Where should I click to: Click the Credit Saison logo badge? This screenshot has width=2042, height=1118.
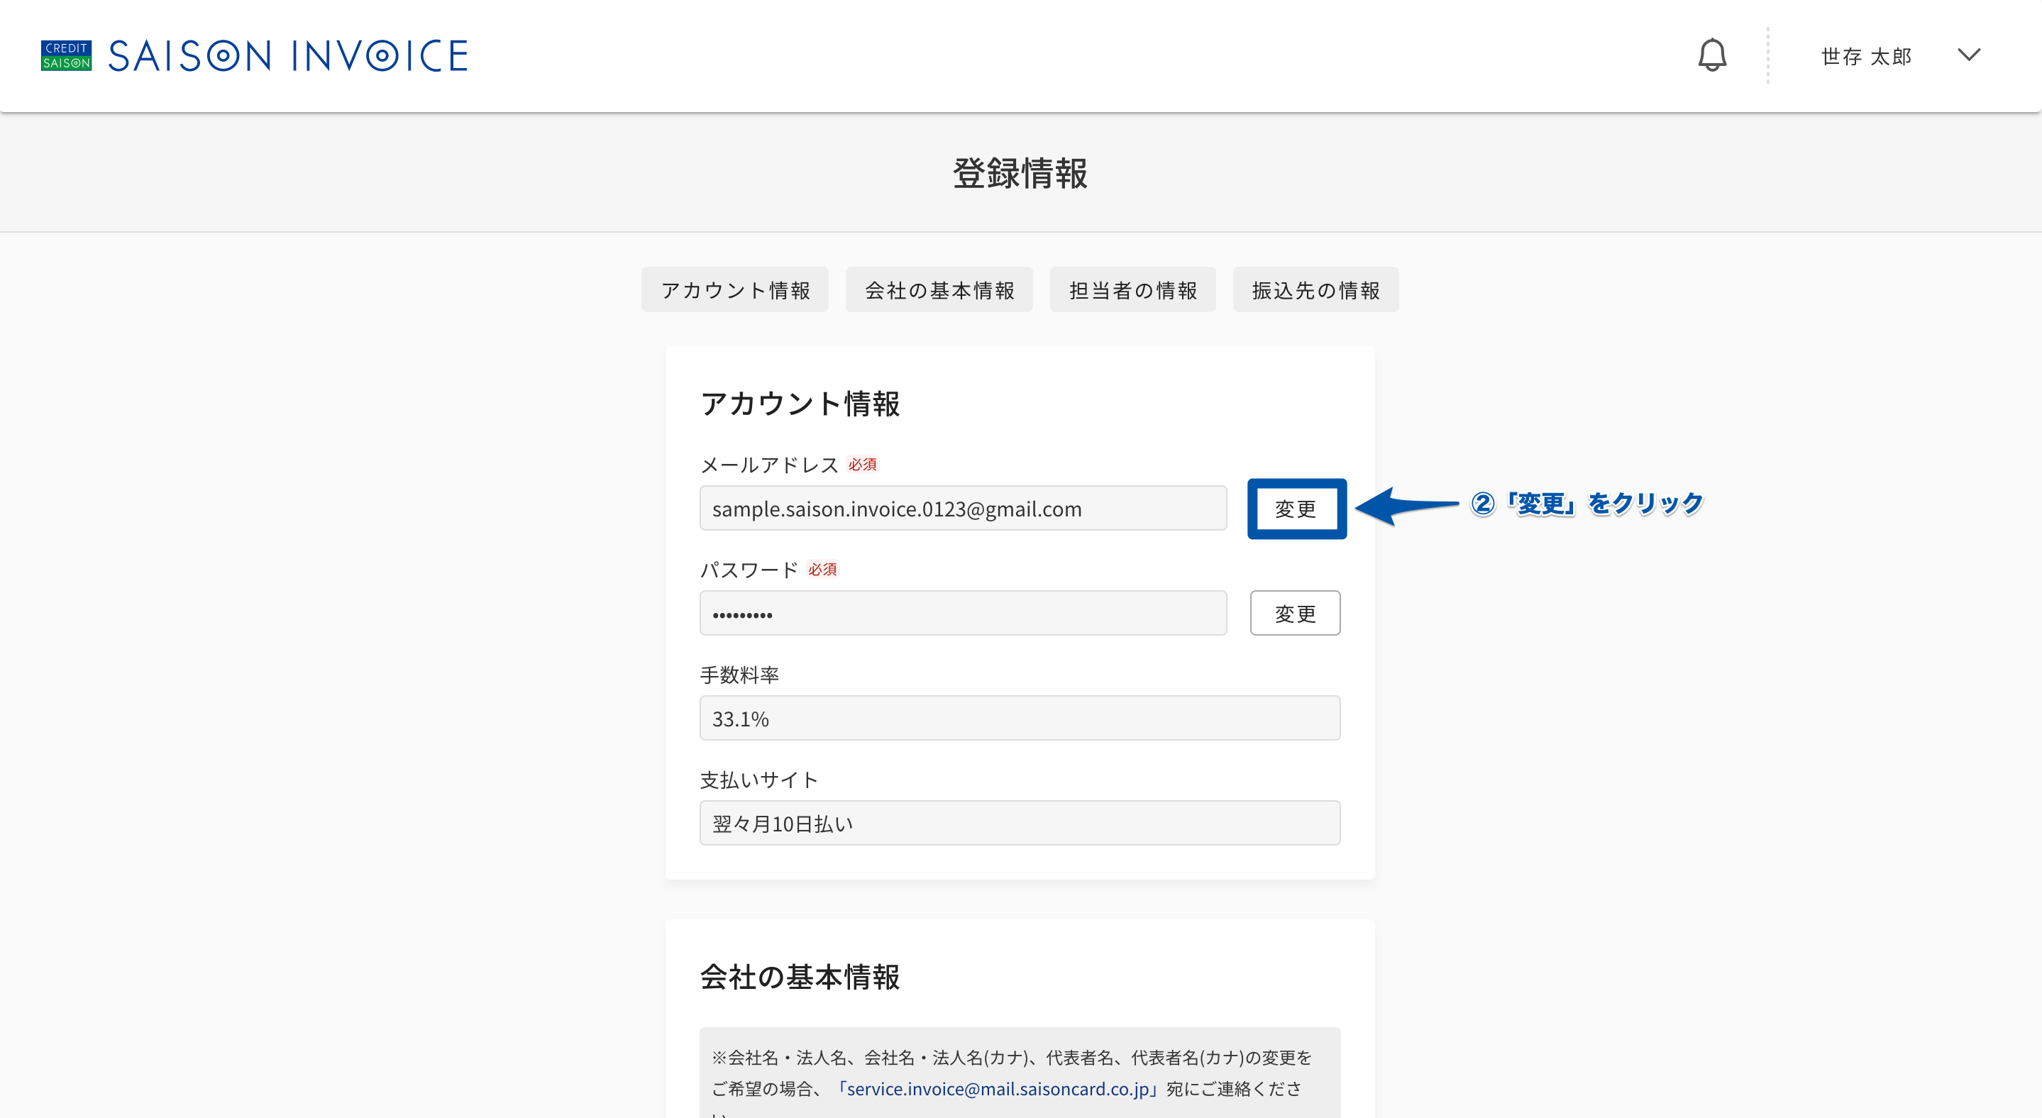point(67,55)
